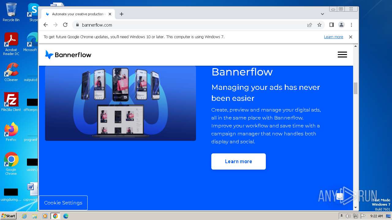Close the Bannerflow tab
This screenshot has width=392, height=220.
[x=110, y=14]
